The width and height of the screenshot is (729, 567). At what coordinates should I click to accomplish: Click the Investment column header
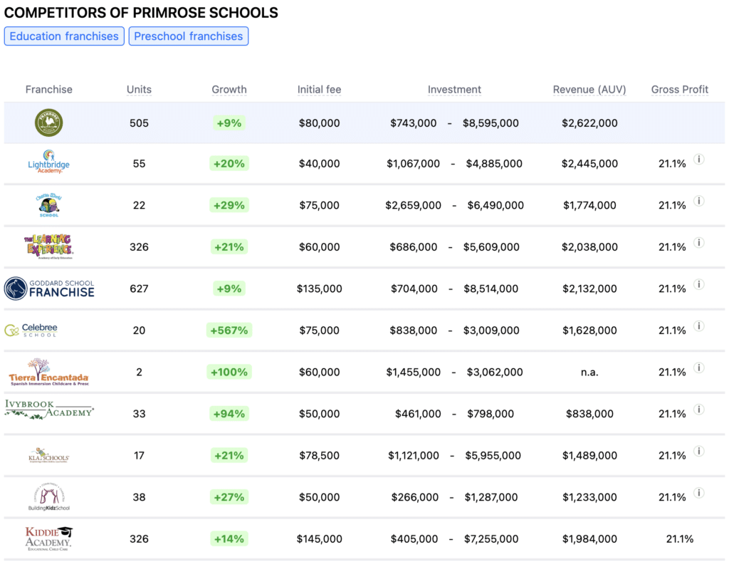(x=454, y=89)
